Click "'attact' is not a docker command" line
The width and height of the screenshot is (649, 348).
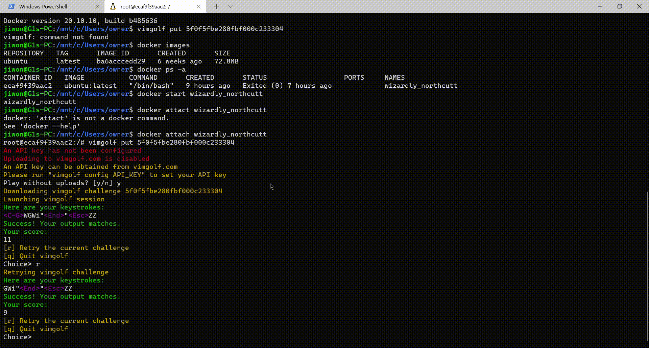click(86, 118)
